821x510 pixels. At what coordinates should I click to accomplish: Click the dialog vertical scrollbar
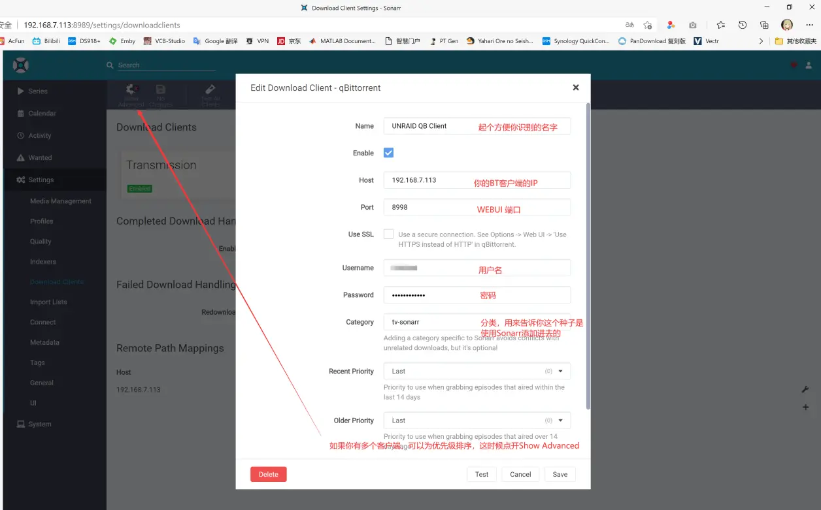point(588,255)
